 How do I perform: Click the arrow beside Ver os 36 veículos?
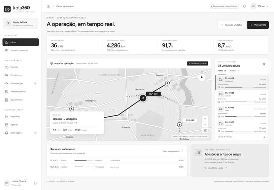(264, 137)
